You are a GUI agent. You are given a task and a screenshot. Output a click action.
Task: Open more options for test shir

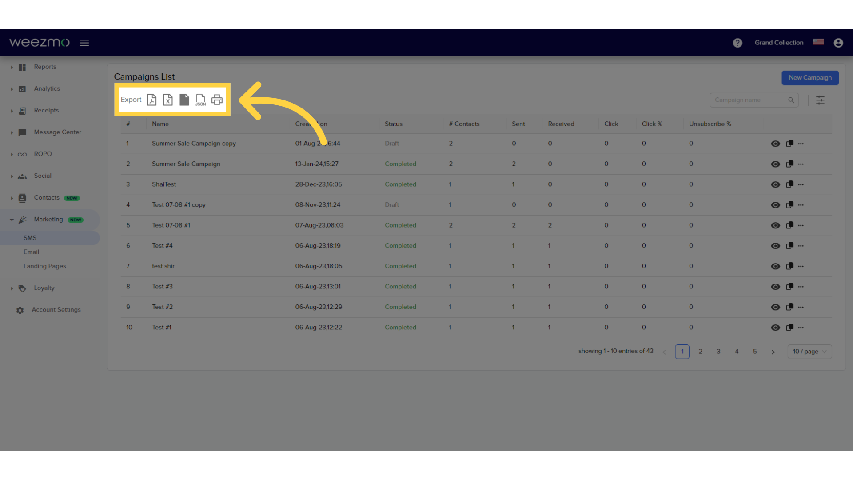coord(801,266)
